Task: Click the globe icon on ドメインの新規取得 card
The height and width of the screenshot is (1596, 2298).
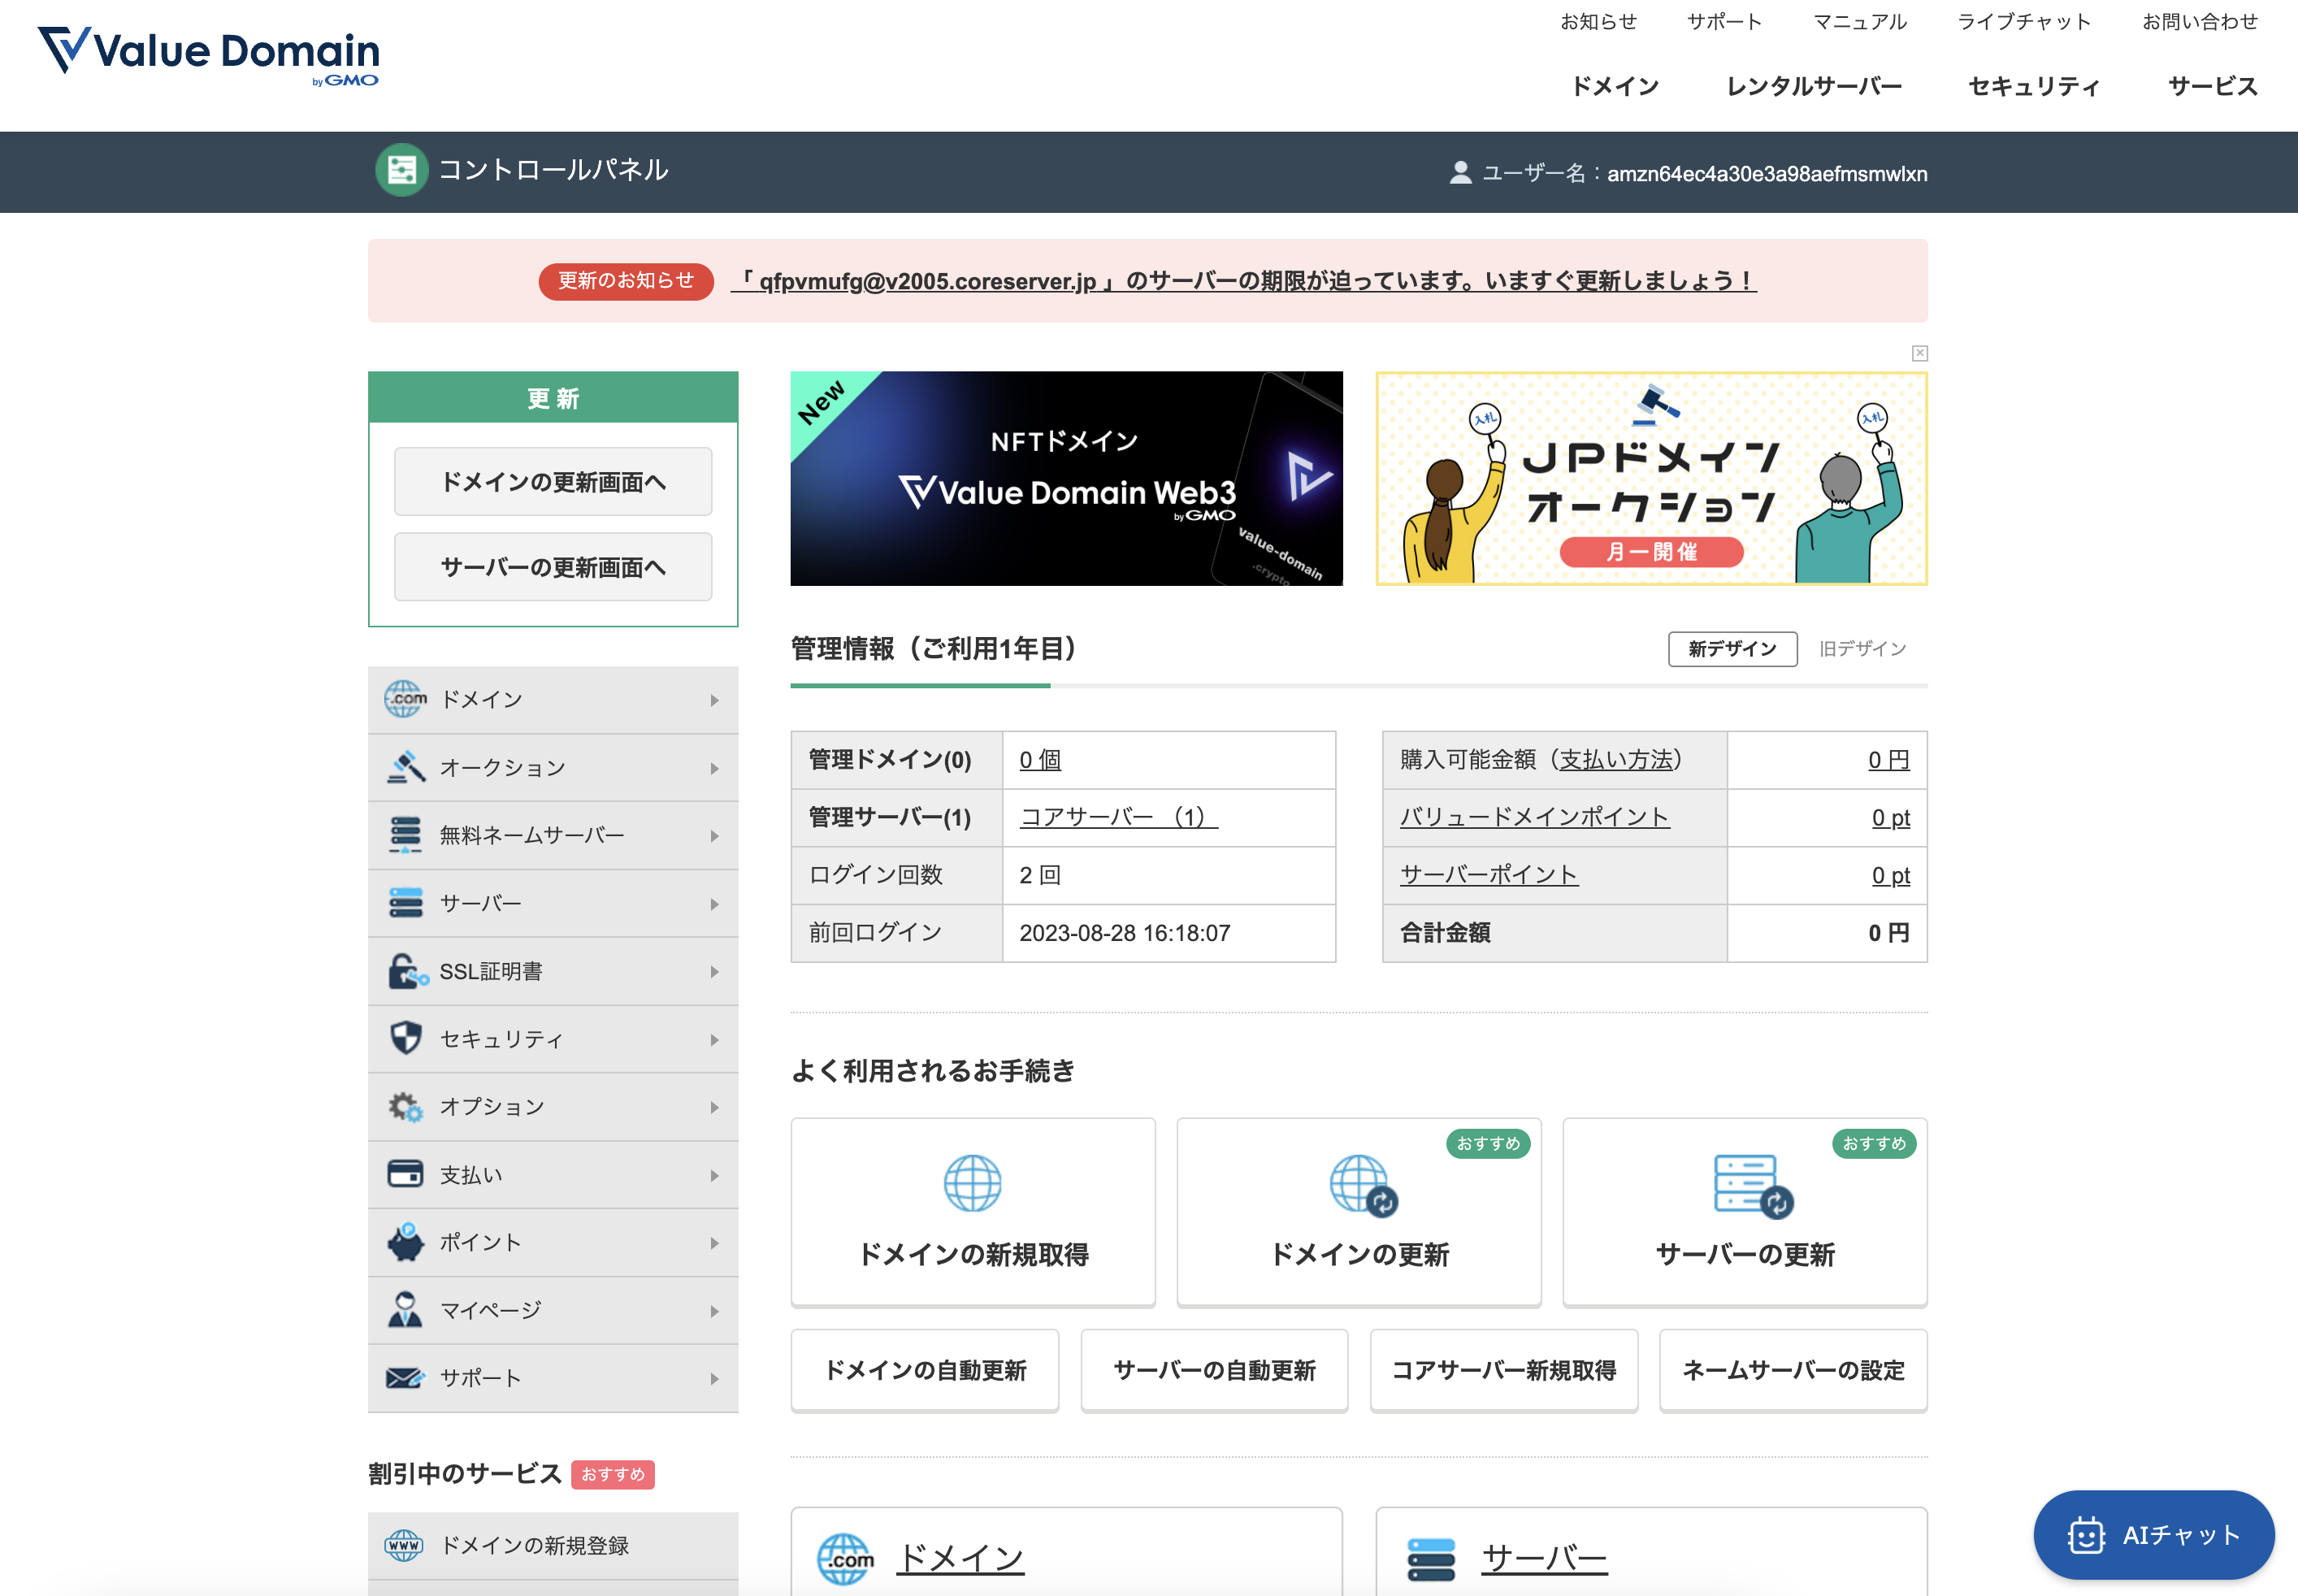Action: 972,1183
